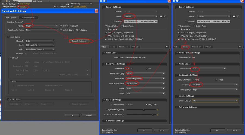Toggle Export Video in Video-tab H.264 dialog

click(x=106, y=26)
